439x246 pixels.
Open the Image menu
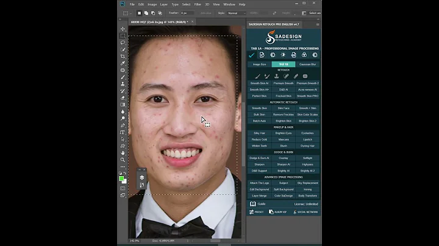pyautogui.click(x=152, y=4)
